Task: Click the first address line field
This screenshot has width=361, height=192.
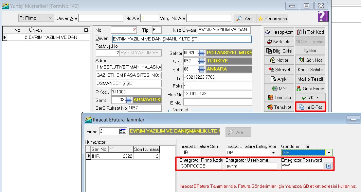Action: (129, 67)
